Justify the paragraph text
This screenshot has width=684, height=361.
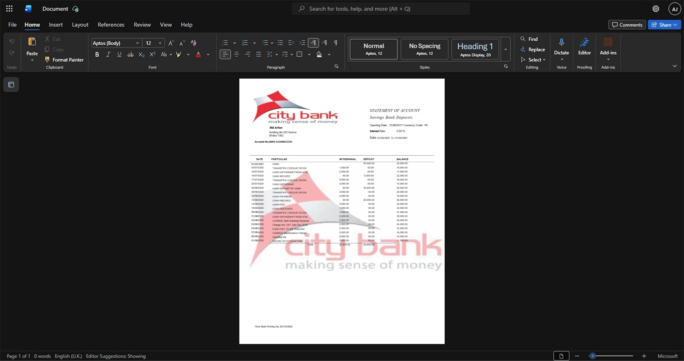point(258,54)
